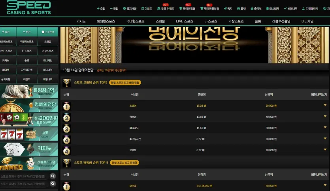Open the 명예의전당 trophy link in top bar
This screenshot has width=330, height=191.
point(187,9)
